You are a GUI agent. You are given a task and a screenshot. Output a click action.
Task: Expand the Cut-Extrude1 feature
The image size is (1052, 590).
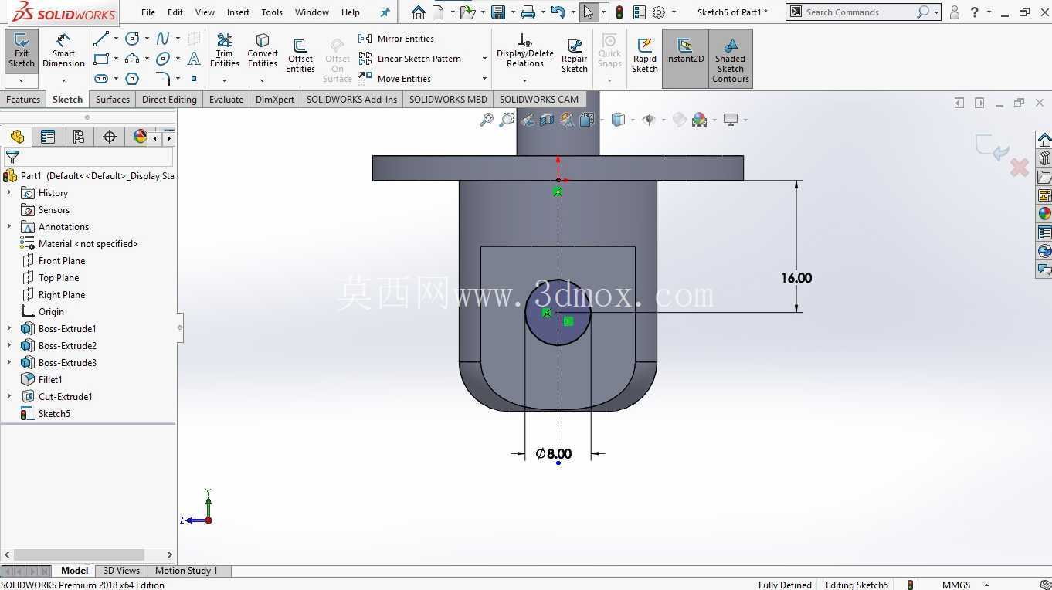pyautogui.click(x=9, y=397)
